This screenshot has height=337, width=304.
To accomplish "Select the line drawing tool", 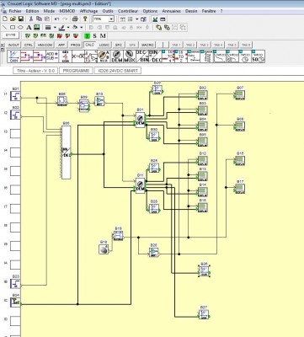I will click(x=5, y=27).
